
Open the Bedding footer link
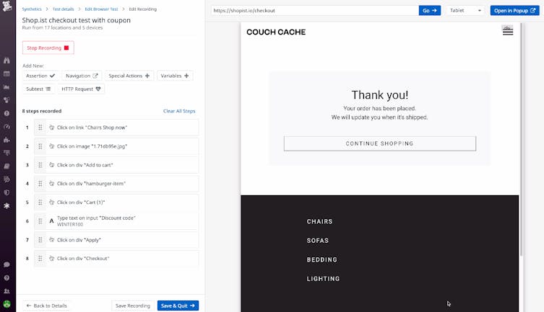pos(321,259)
